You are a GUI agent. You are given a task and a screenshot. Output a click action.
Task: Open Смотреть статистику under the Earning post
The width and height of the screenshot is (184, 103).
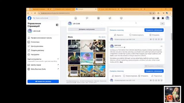[117, 71]
